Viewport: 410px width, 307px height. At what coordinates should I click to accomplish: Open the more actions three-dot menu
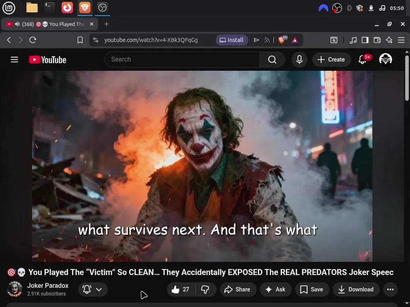(390, 289)
